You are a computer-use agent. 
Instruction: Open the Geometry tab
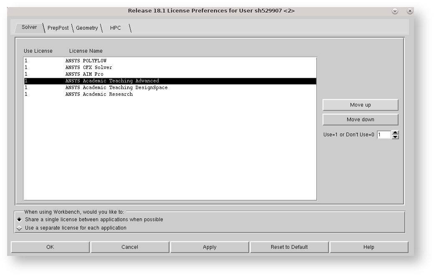point(87,28)
